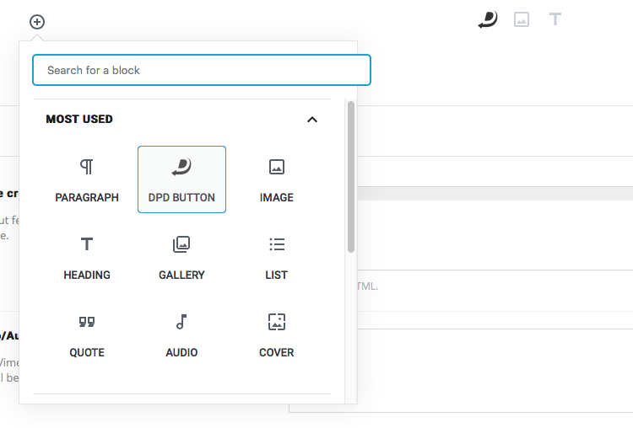The width and height of the screenshot is (633, 428).
Task: Click the DPD shortcut icon at top right
Action: click(488, 19)
